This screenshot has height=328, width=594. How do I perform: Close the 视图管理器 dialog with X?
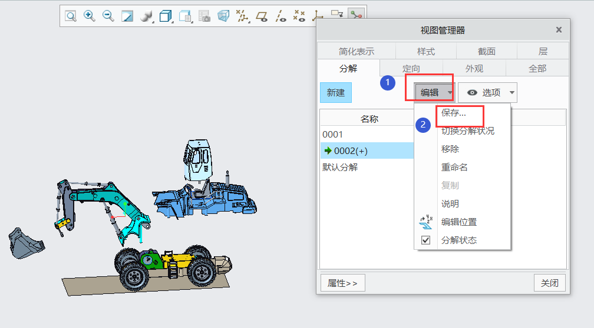point(559,30)
